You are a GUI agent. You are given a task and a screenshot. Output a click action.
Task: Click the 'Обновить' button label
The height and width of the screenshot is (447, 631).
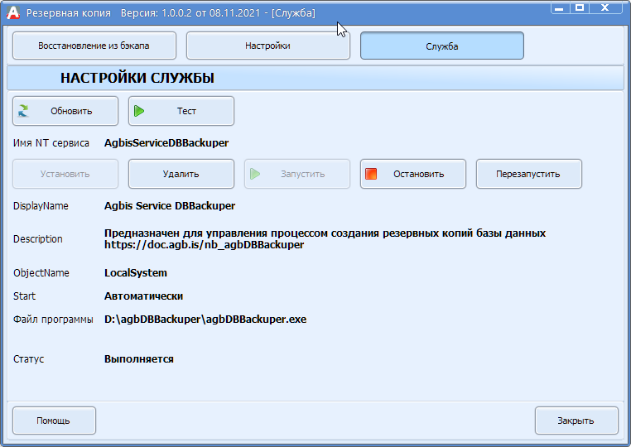pyautogui.click(x=71, y=111)
